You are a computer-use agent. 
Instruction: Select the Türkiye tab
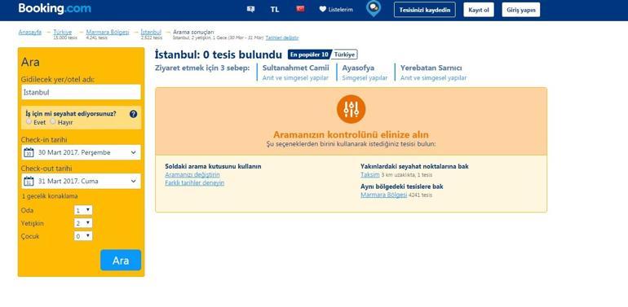345,55
